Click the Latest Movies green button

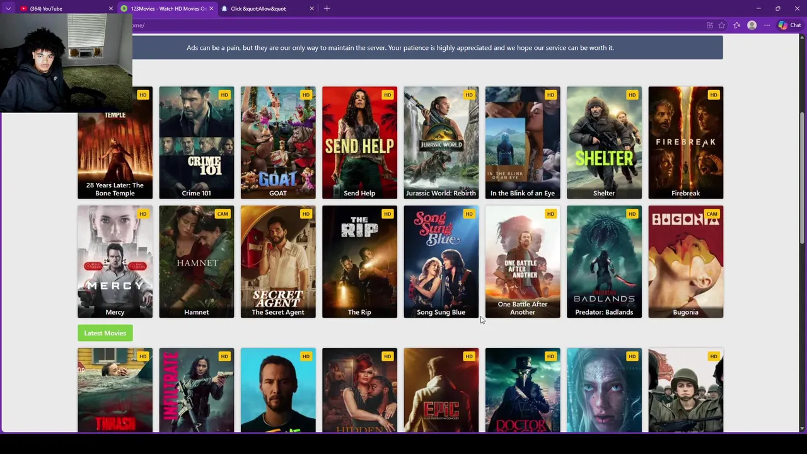click(105, 333)
